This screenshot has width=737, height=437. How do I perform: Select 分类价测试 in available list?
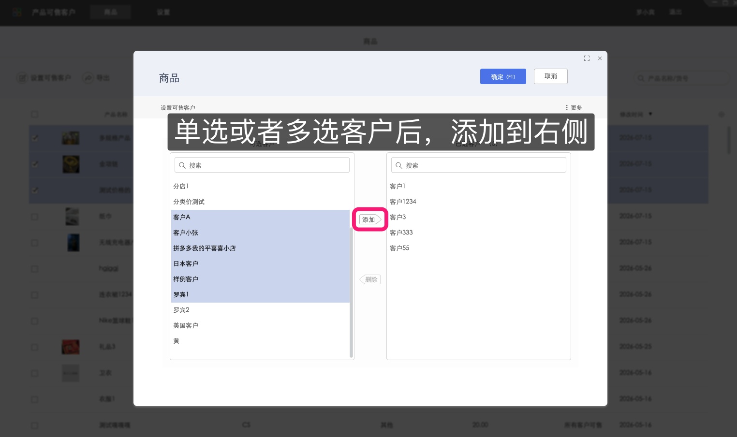tap(260, 202)
